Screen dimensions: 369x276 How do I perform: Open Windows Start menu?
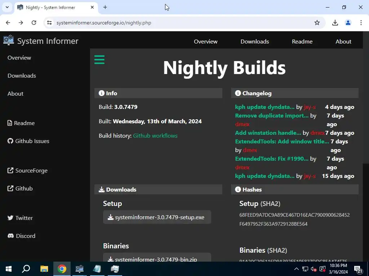coord(9,269)
